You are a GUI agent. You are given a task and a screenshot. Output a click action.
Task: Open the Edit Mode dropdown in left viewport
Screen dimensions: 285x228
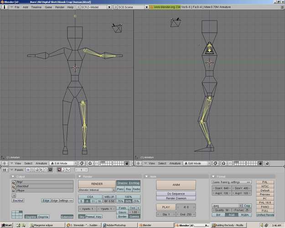click(63, 163)
